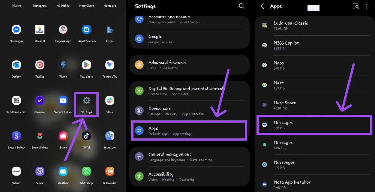Launch the XRecorder app
Viewport: 375px width, 192px height.
[x=110, y=171]
